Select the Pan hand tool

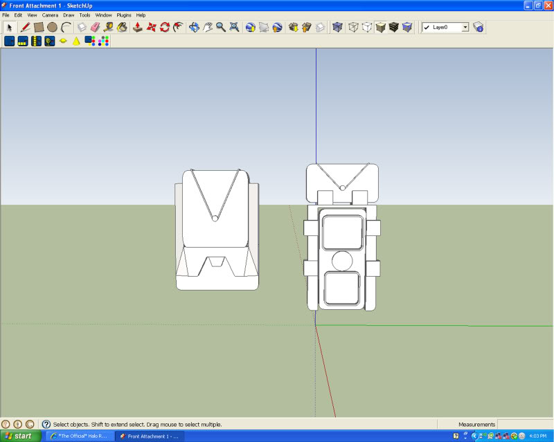pos(207,27)
